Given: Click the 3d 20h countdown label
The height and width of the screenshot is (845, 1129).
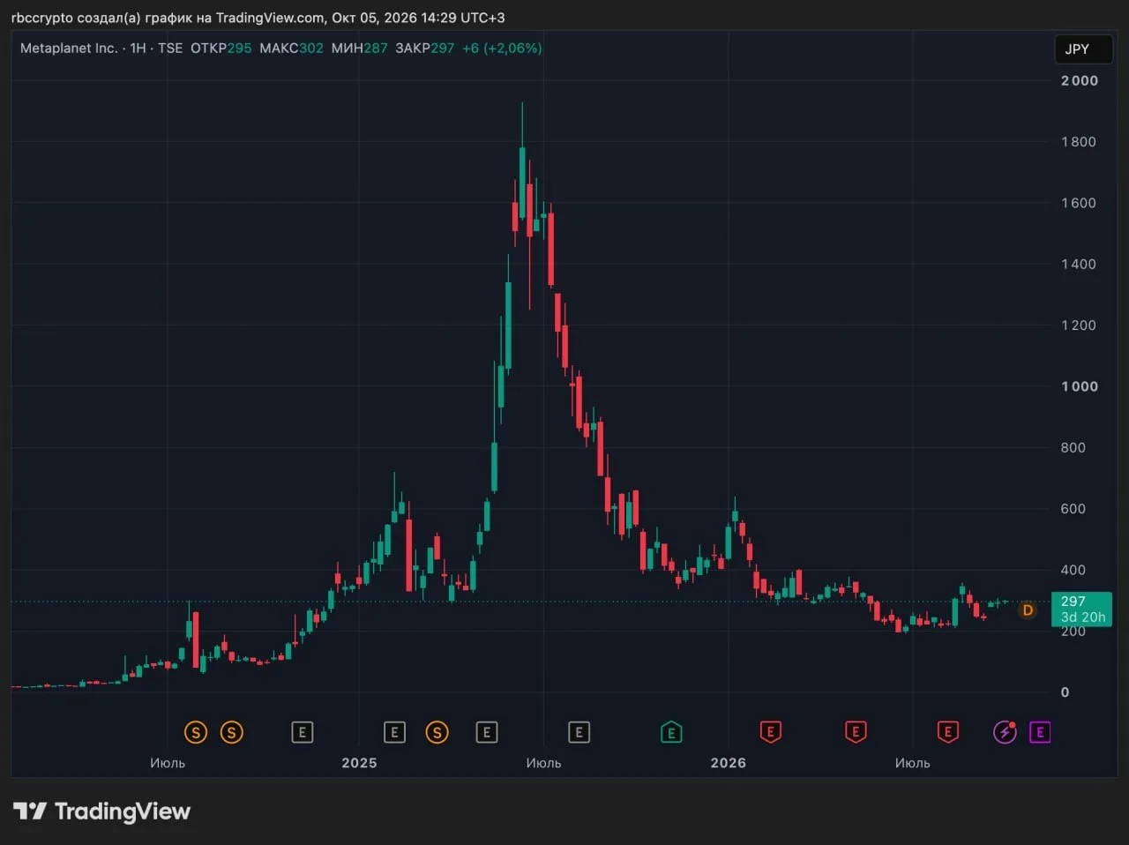Looking at the screenshot, I should click(1082, 617).
